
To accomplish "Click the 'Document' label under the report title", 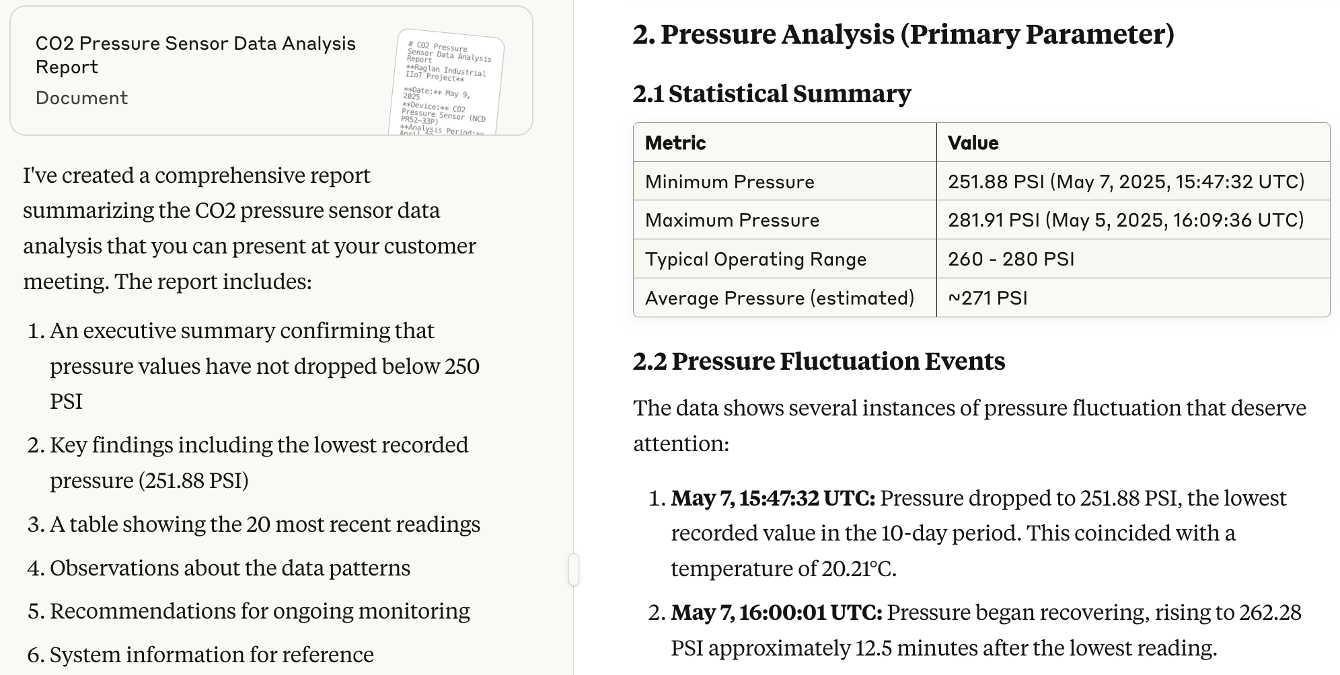I will [81, 98].
